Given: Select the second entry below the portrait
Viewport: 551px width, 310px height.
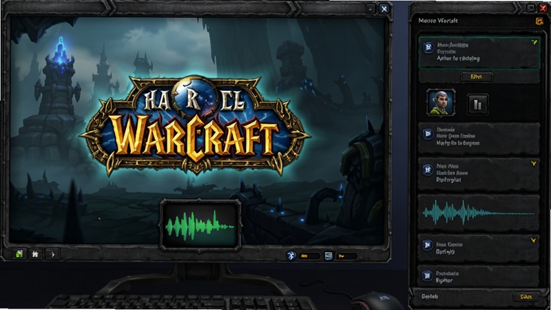Looking at the screenshot, I should (479, 138).
